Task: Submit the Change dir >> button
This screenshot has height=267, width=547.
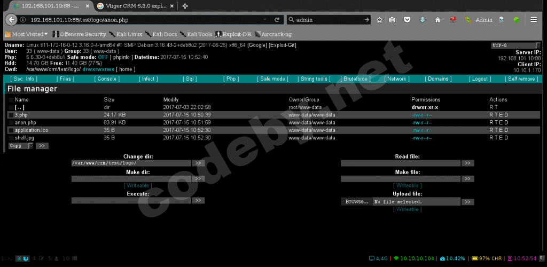Action: (x=198, y=163)
